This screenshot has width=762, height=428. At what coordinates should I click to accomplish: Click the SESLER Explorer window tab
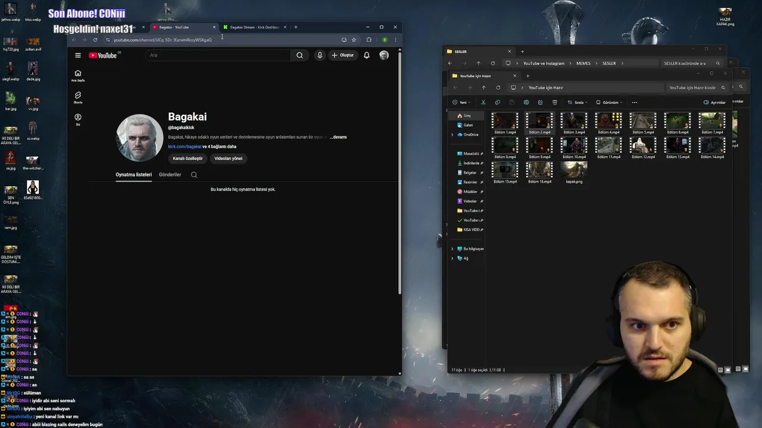pos(479,52)
